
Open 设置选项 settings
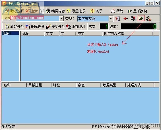[76, 11]
